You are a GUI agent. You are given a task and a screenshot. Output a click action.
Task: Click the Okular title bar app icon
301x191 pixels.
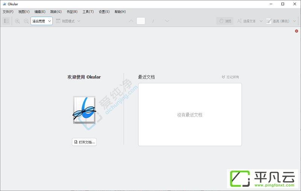pyautogui.click(x=5, y=4)
